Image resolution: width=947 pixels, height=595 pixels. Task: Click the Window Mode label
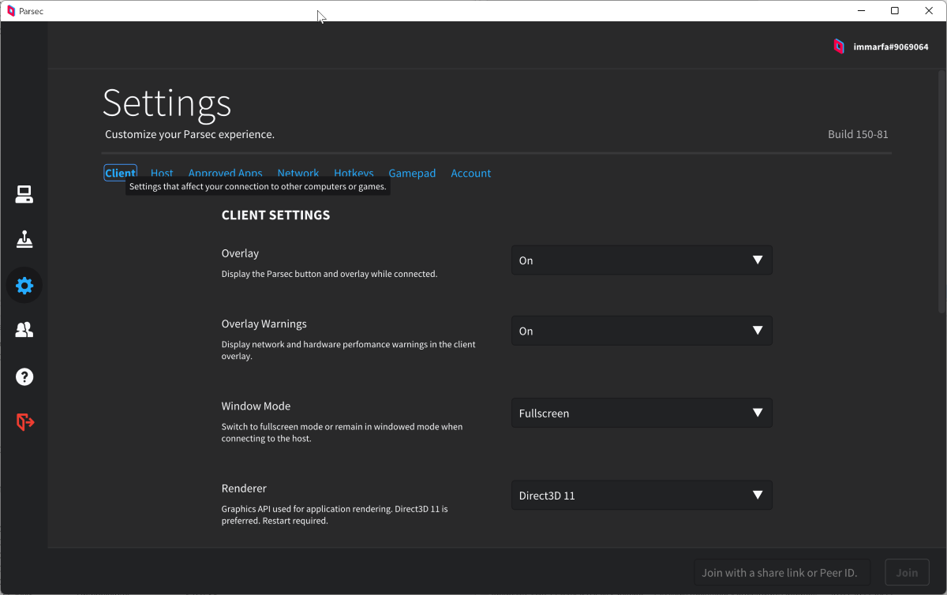click(x=256, y=406)
